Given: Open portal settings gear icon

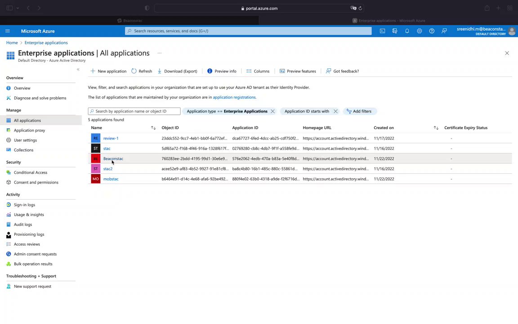Looking at the screenshot, I should coord(419,31).
